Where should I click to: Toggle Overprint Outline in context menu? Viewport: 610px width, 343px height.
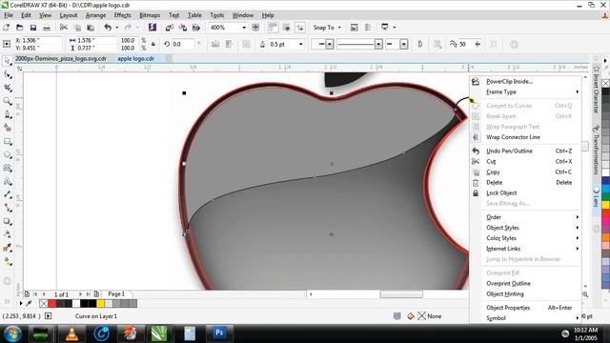[x=508, y=284]
